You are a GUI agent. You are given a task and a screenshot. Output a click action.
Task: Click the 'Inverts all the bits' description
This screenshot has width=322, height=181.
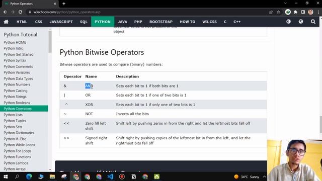tap(132, 114)
